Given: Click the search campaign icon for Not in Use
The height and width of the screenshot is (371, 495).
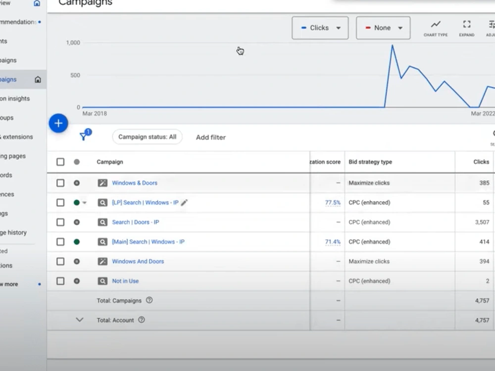Looking at the screenshot, I should pos(102,281).
